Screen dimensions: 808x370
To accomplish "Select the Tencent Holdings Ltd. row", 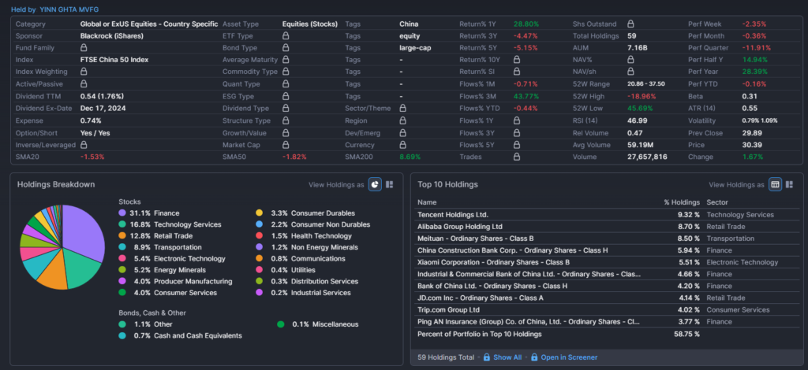I will click(x=453, y=214).
